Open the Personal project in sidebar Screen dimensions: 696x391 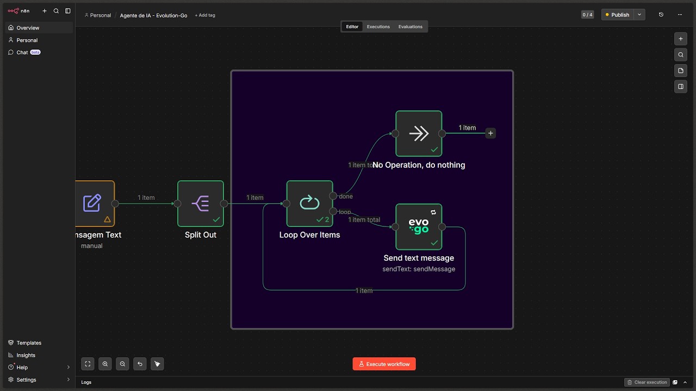[x=39, y=40]
